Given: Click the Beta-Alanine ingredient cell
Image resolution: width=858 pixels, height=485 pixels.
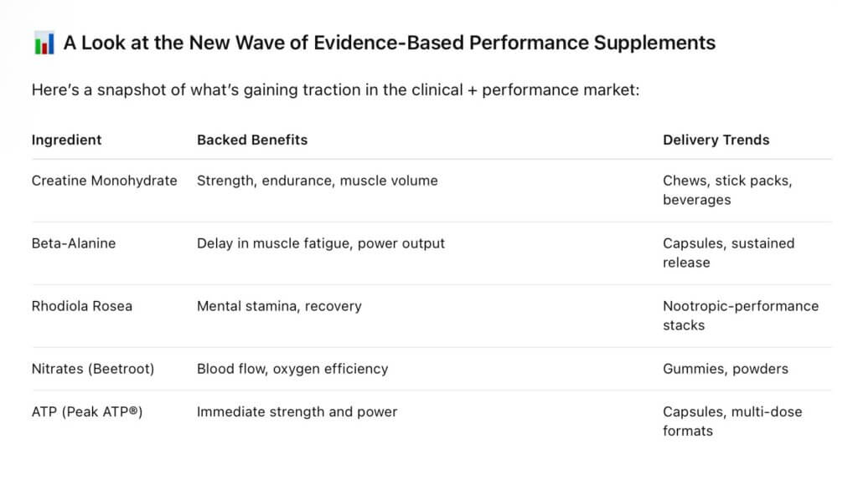Looking at the screenshot, I should 74,243.
